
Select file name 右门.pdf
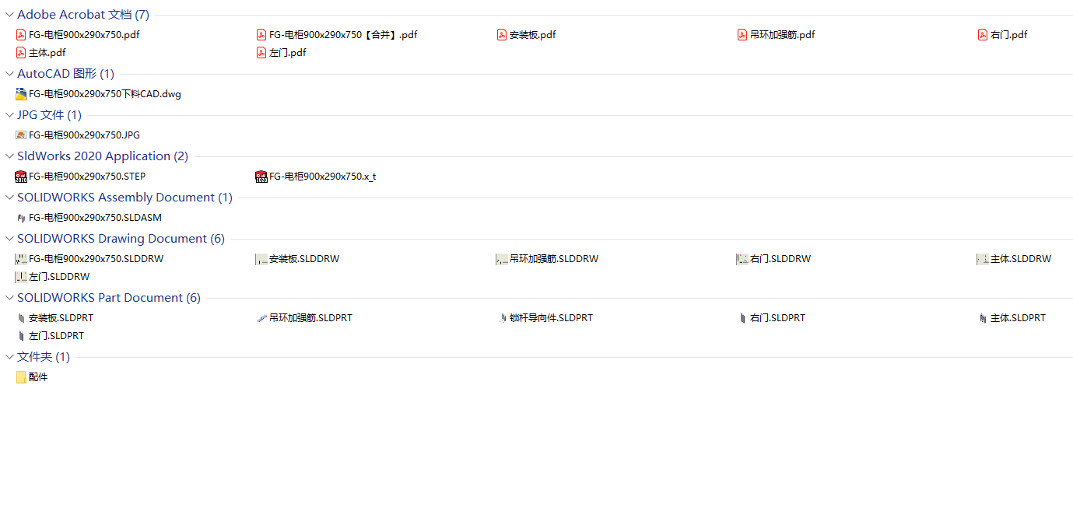pos(1009,34)
